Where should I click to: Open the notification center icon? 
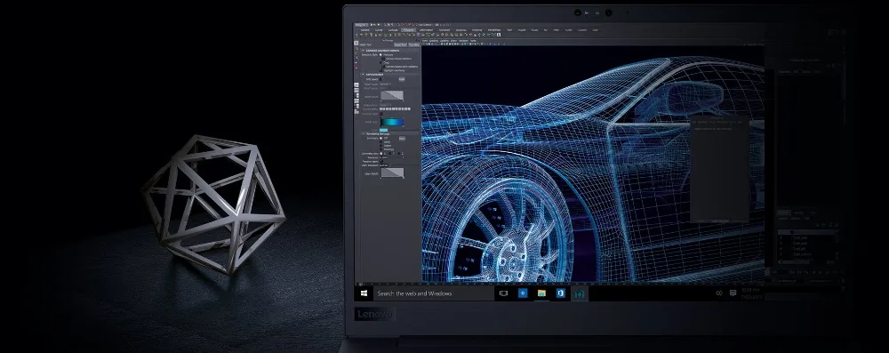(733, 293)
